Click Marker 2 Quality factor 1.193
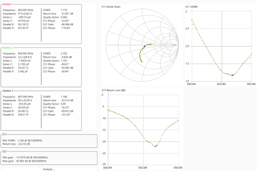 click(x=64, y=61)
